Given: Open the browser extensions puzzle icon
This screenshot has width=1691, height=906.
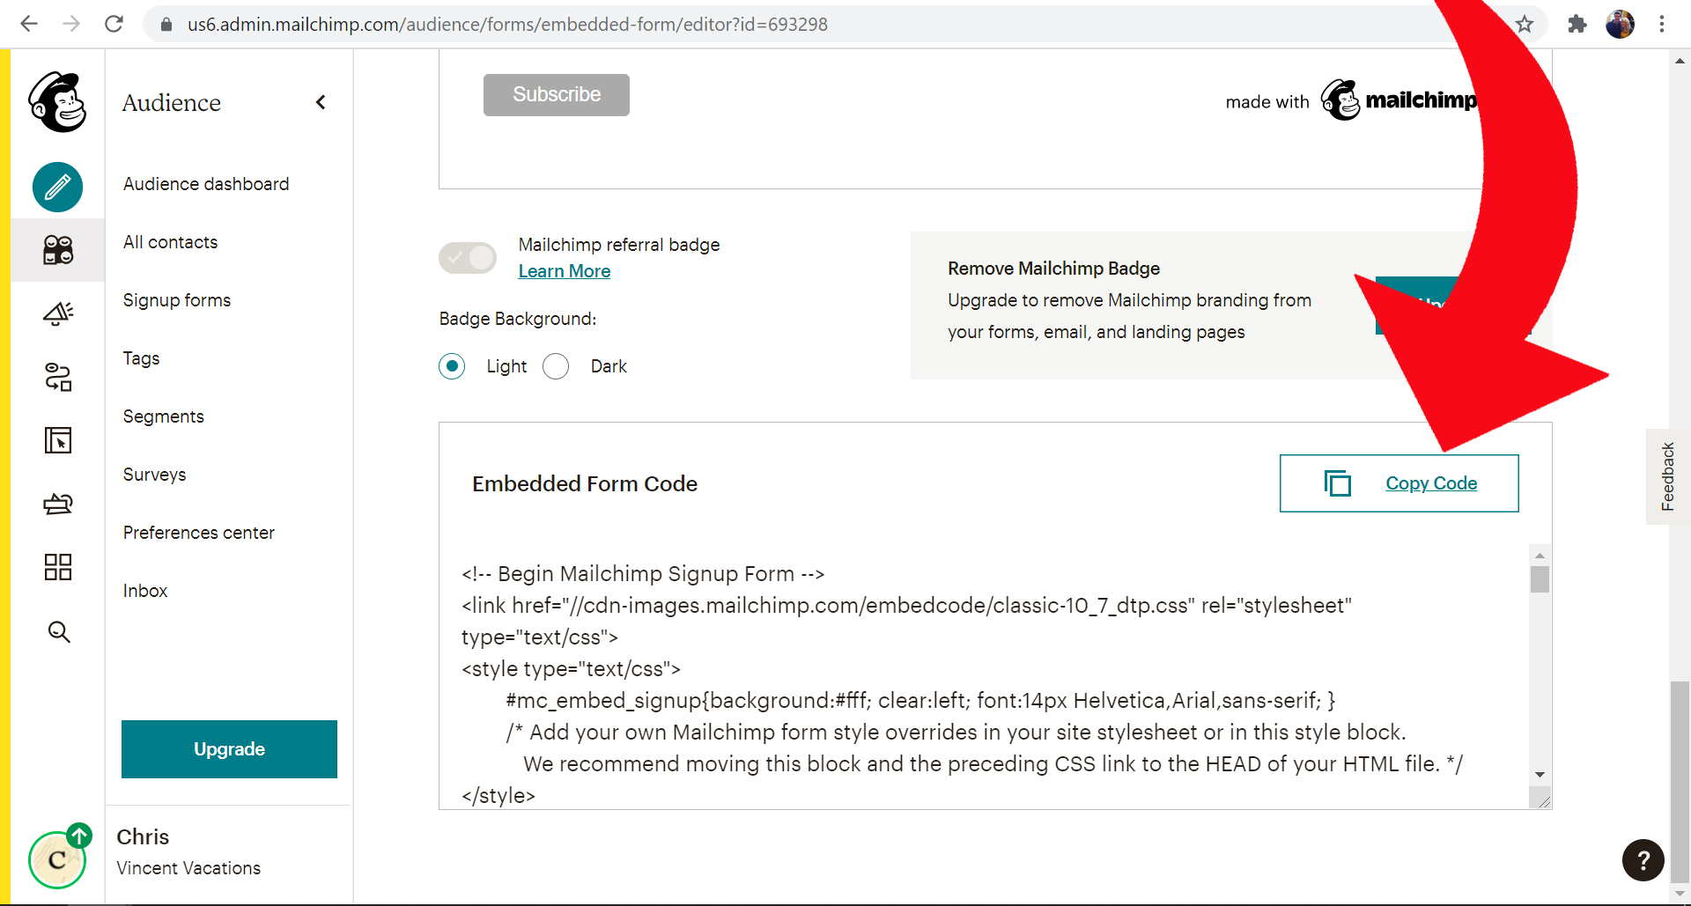Looking at the screenshot, I should (1577, 24).
